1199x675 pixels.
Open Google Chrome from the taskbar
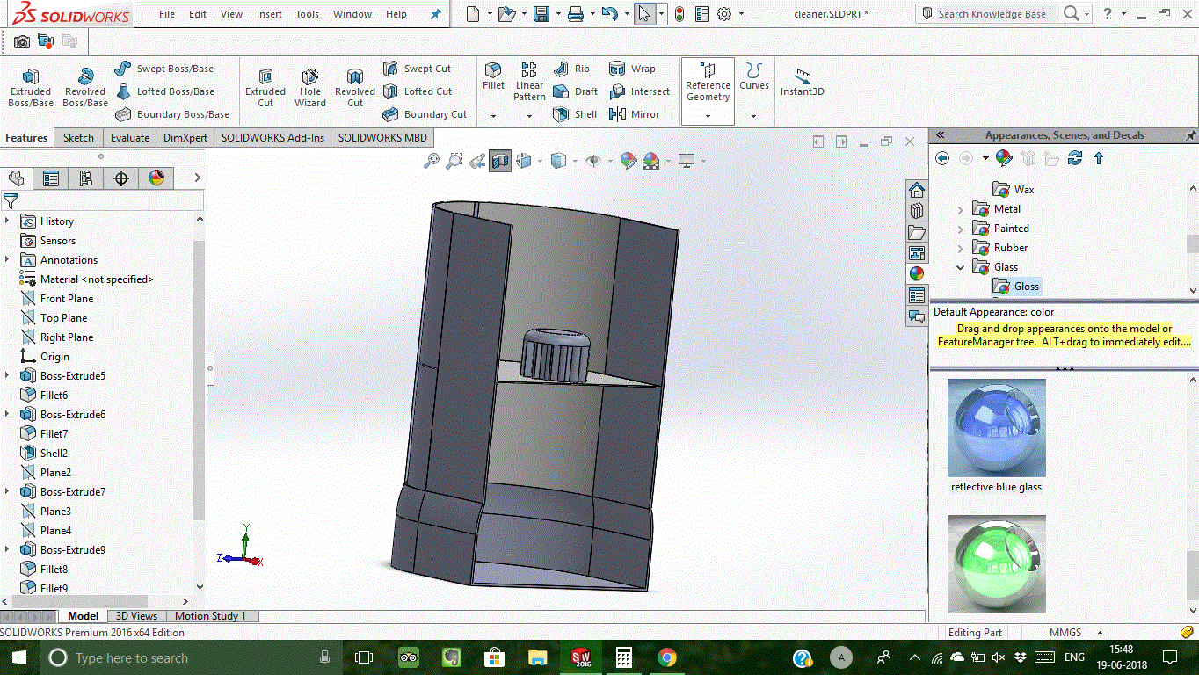667,657
